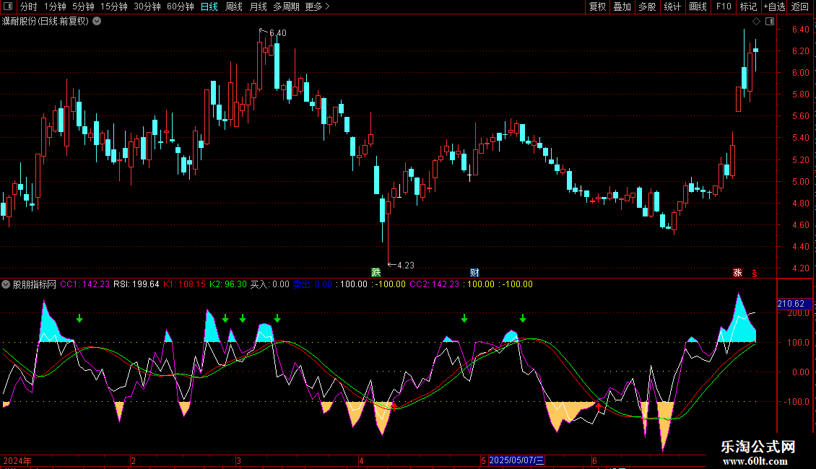Viewport: 816px width, 469px height.
Task: Click the 股朋指标网 indicator name
Action: click(x=35, y=284)
